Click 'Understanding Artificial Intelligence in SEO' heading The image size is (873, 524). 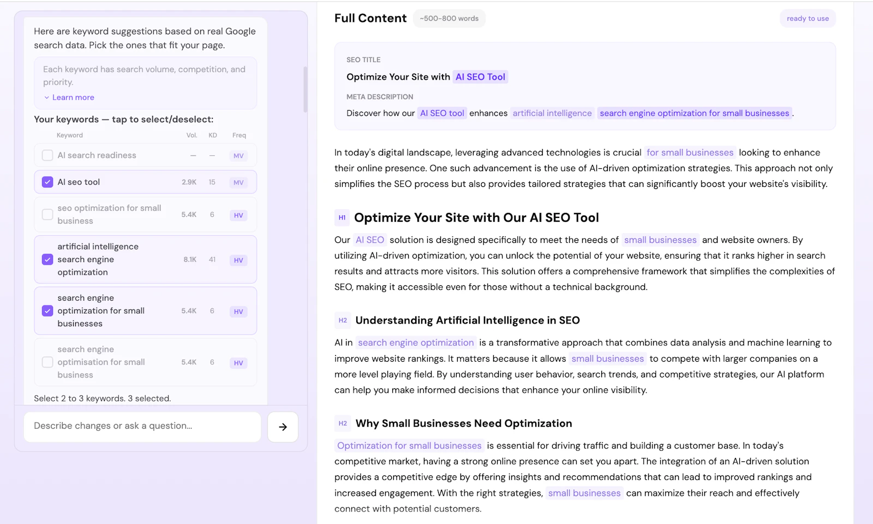(x=468, y=320)
